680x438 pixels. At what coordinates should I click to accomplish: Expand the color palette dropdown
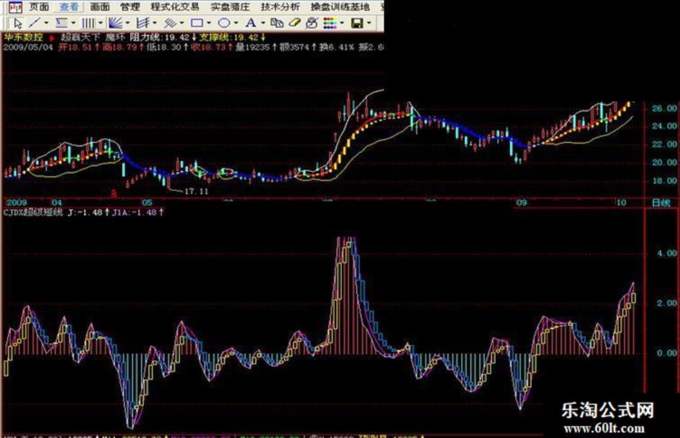[342, 24]
